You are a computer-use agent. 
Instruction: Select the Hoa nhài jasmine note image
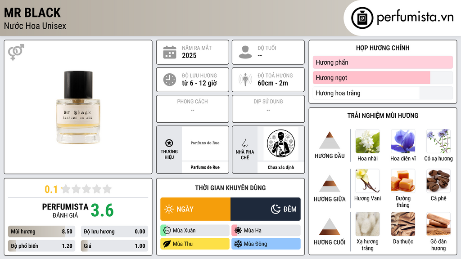coord(367,141)
